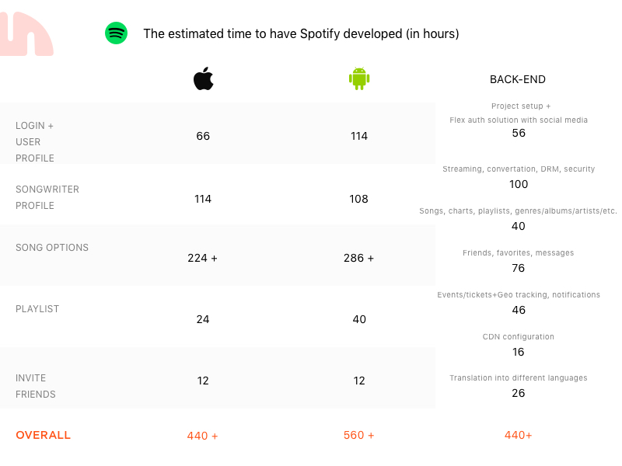Click the orange OVERALL label

[43, 435]
